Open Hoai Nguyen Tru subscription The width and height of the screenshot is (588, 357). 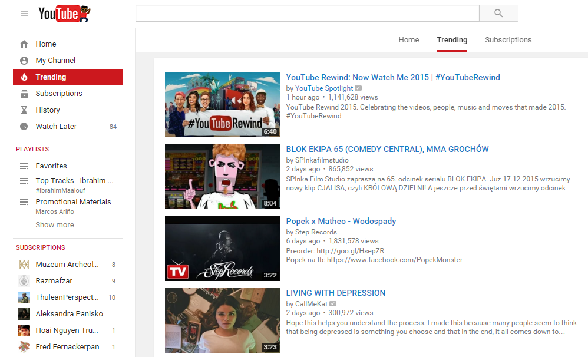point(68,330)
